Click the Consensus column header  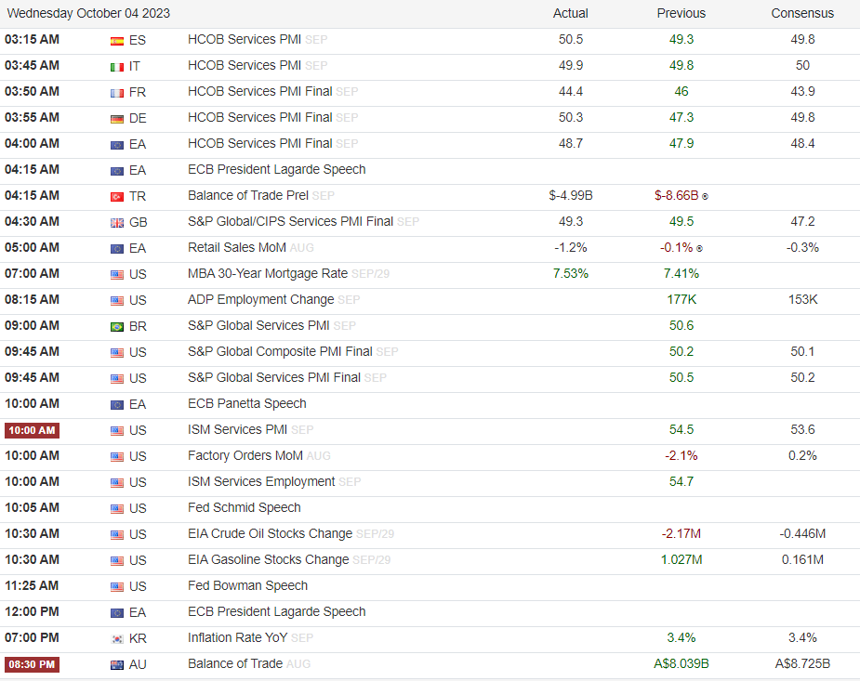pos(802,13)
